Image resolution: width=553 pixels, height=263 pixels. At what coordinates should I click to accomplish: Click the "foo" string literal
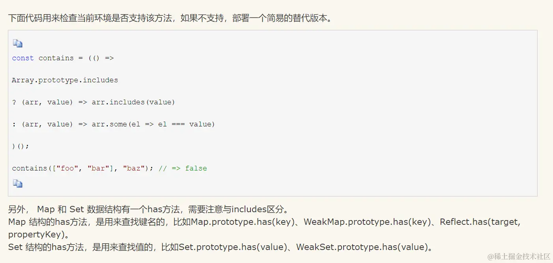point(67,168)
